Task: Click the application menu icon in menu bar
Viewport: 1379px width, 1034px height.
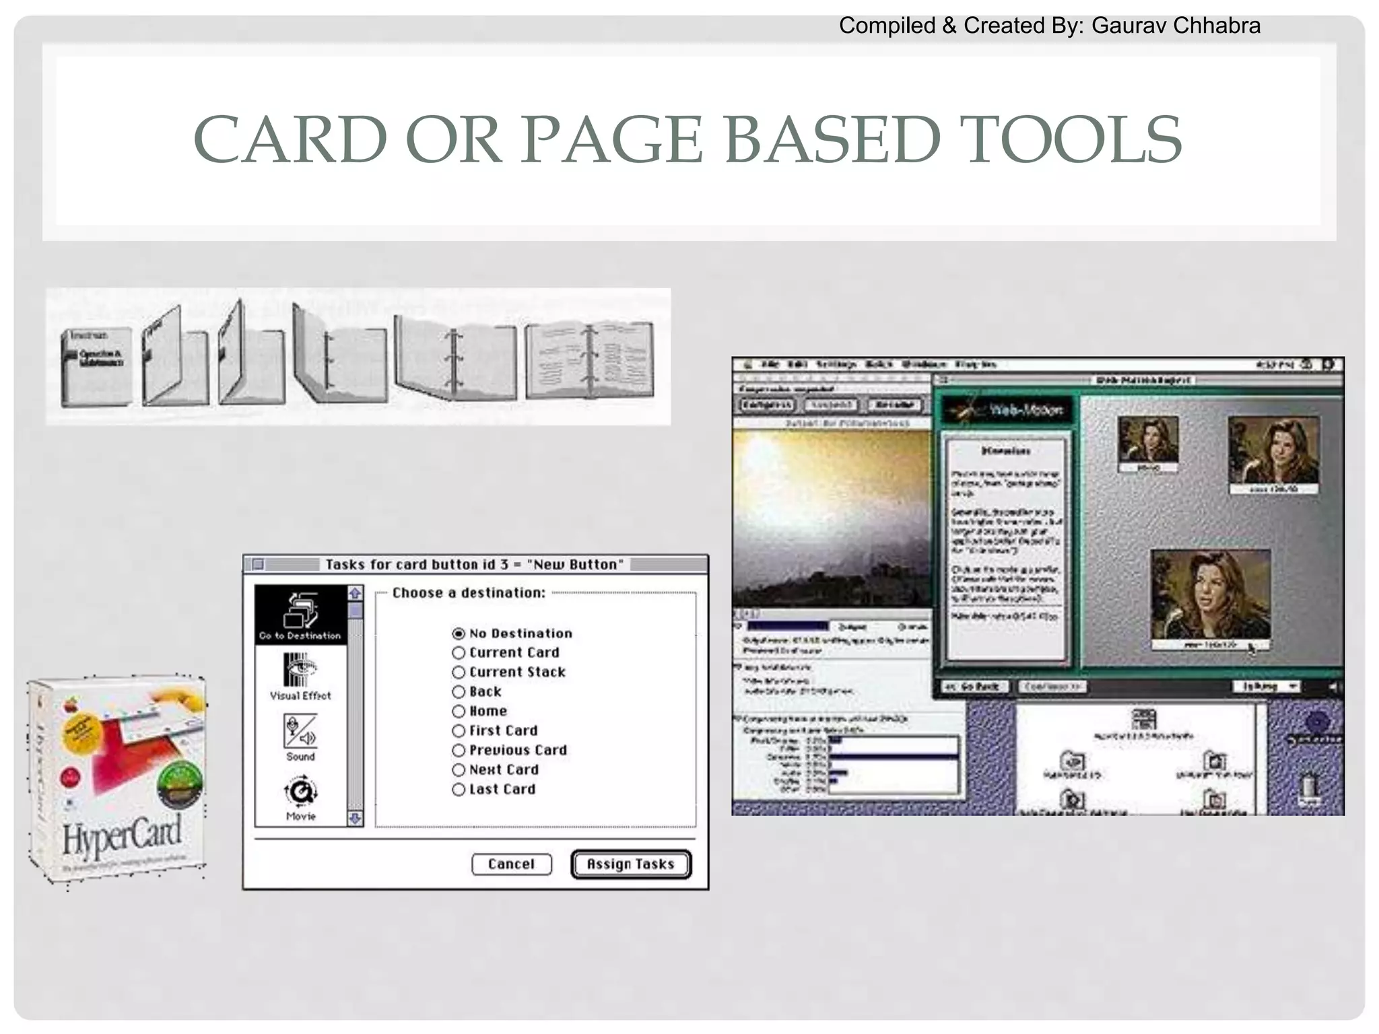Action: coord(1328,364)
